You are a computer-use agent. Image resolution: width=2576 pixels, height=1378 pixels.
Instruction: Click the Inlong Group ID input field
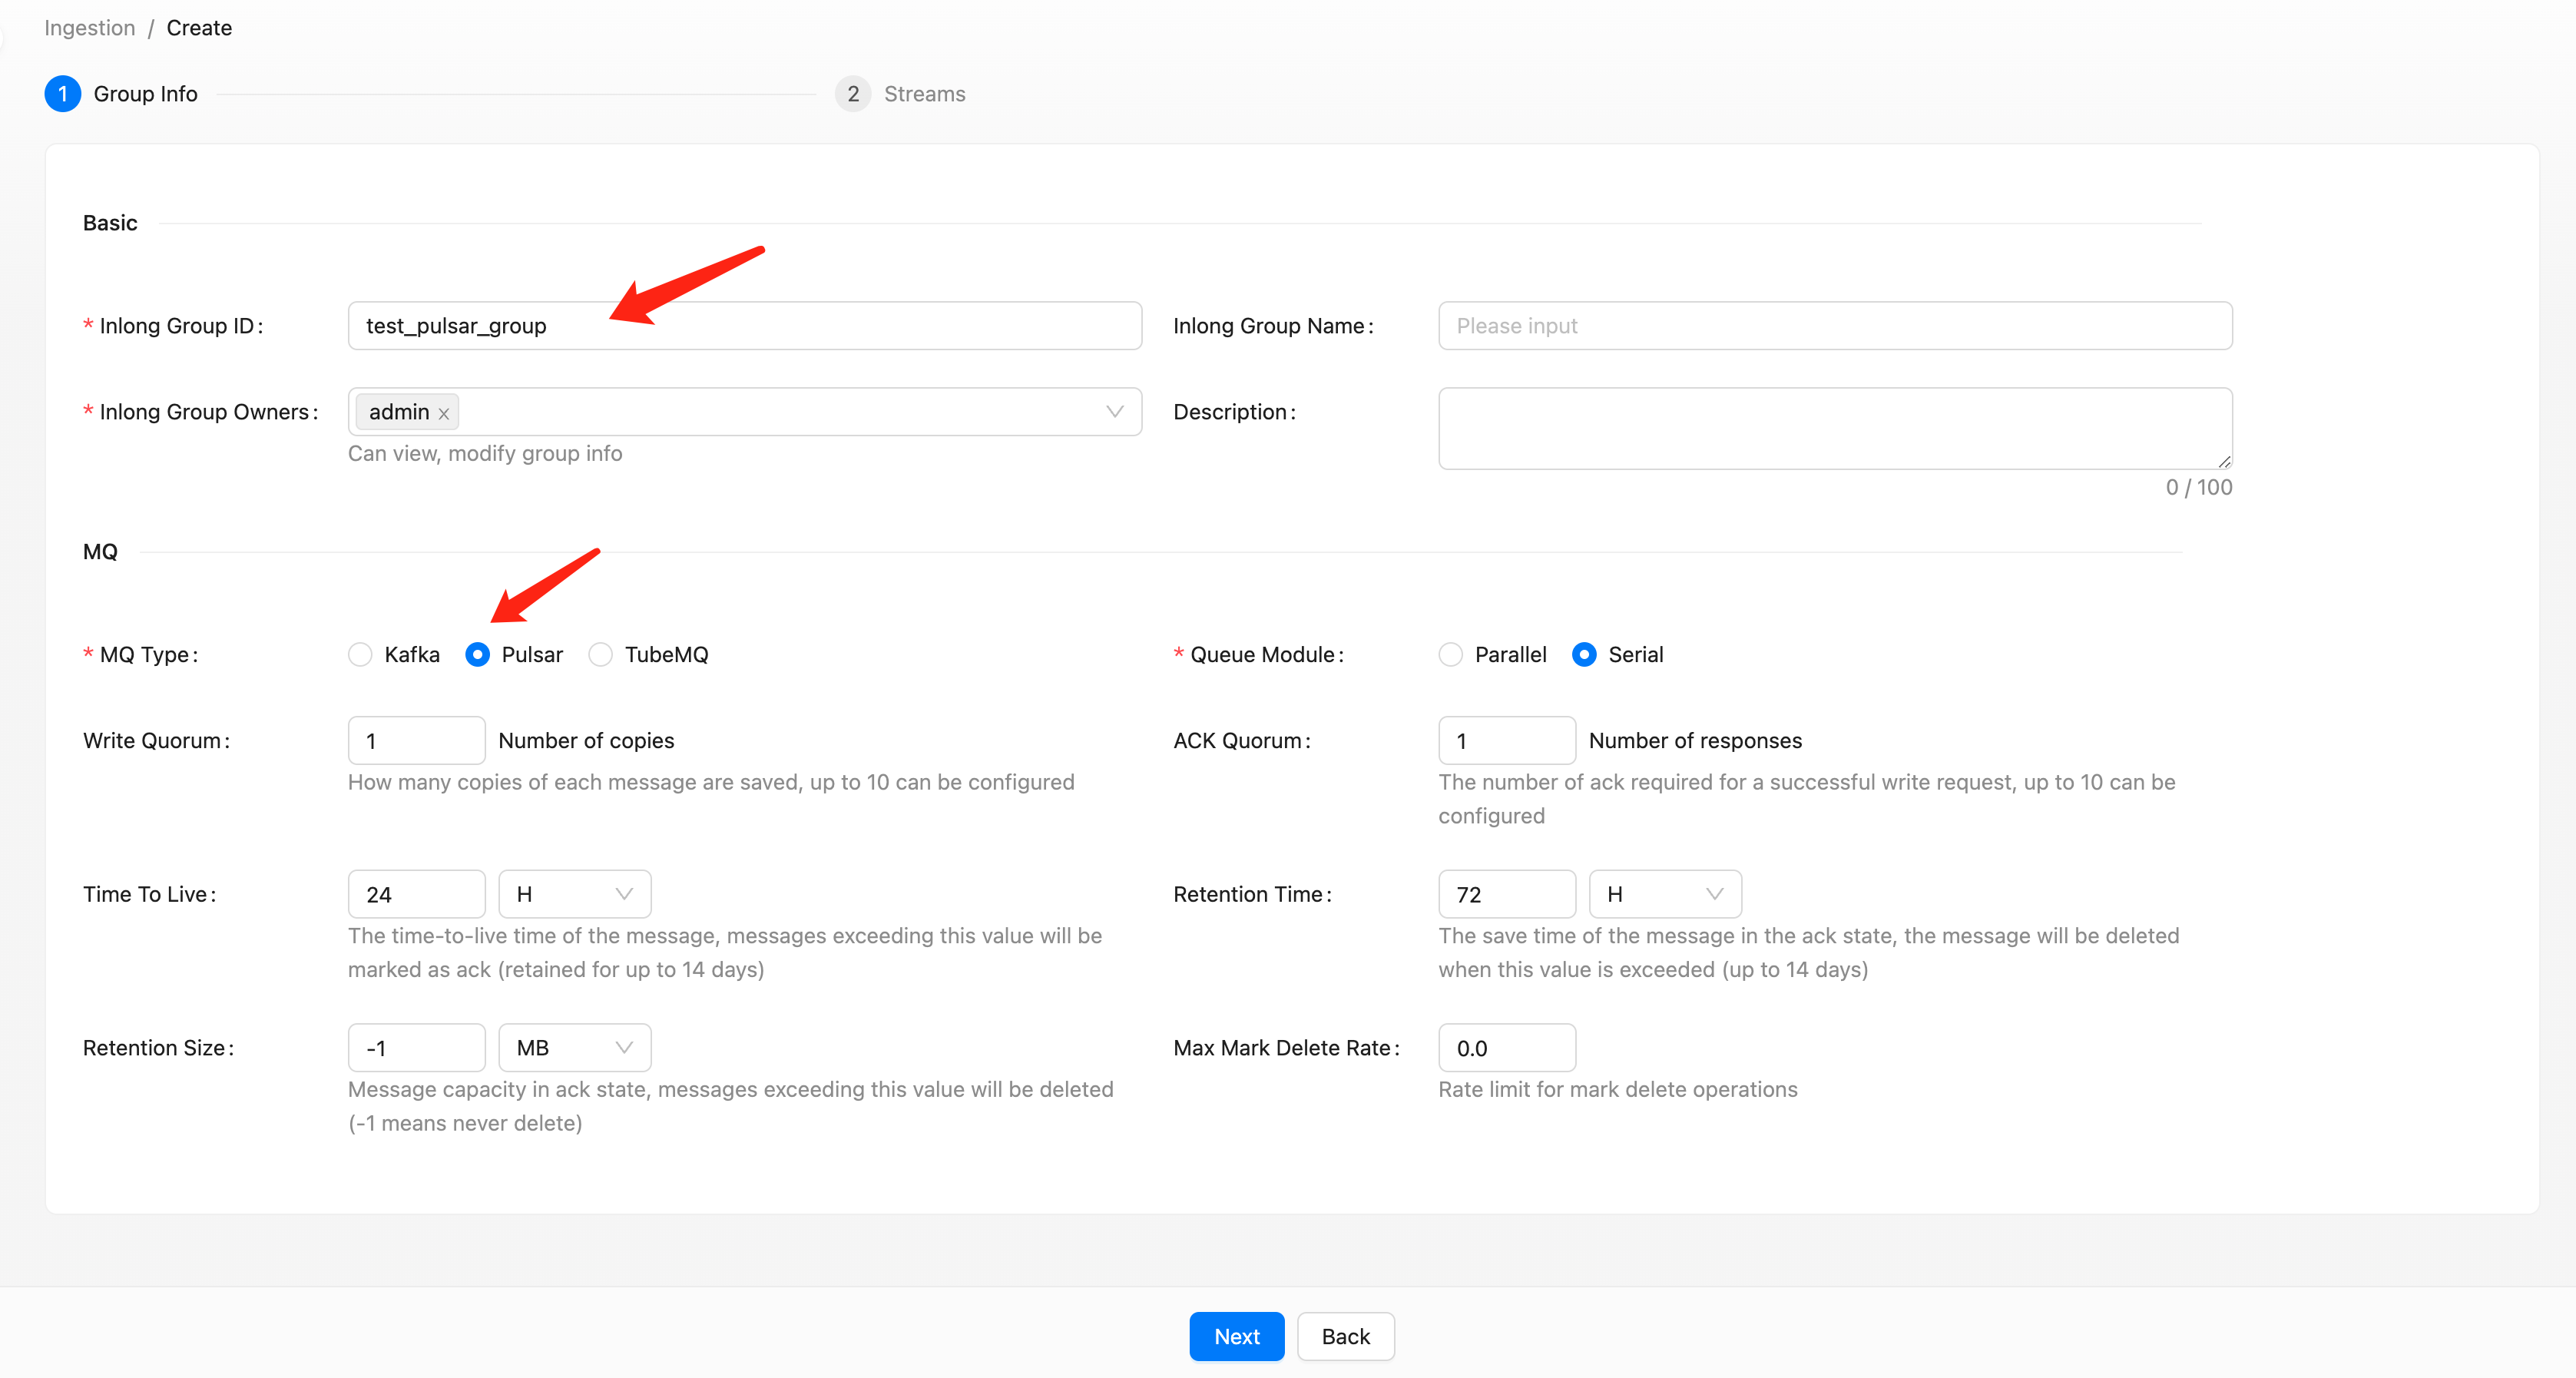(744, 326)
